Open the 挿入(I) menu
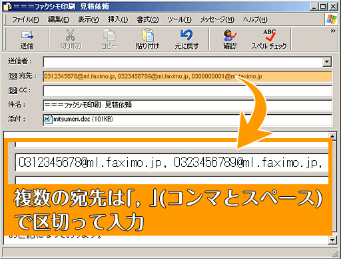The image size is (341, 259). click(x=118, y=19)
